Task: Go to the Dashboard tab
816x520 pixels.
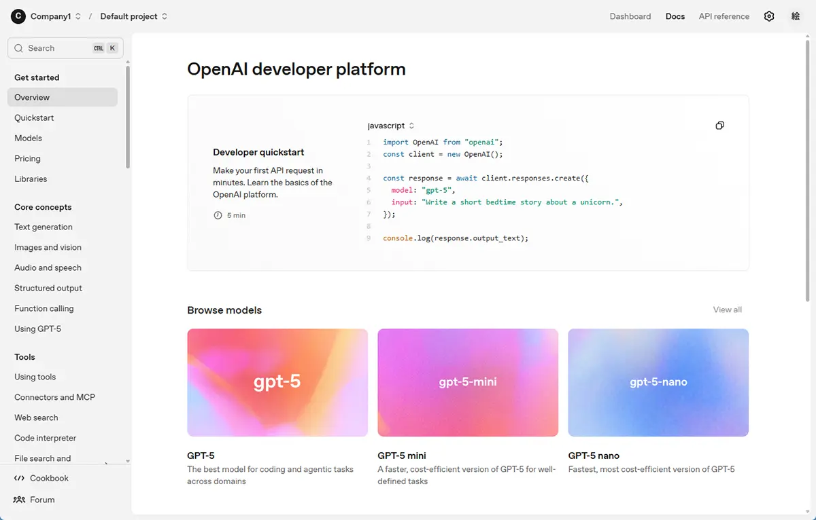Action: point(630,16)
